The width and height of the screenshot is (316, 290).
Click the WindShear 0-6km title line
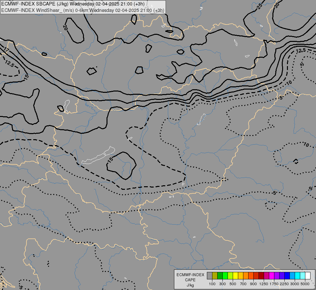pos(83,10)
